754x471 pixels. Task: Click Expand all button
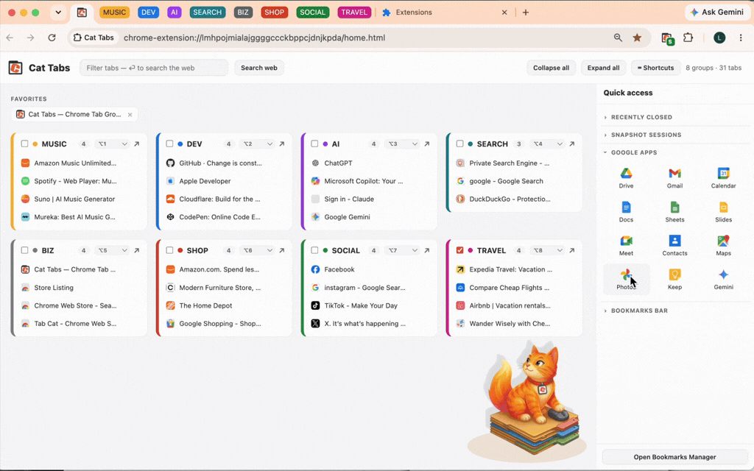pos(603,68)
